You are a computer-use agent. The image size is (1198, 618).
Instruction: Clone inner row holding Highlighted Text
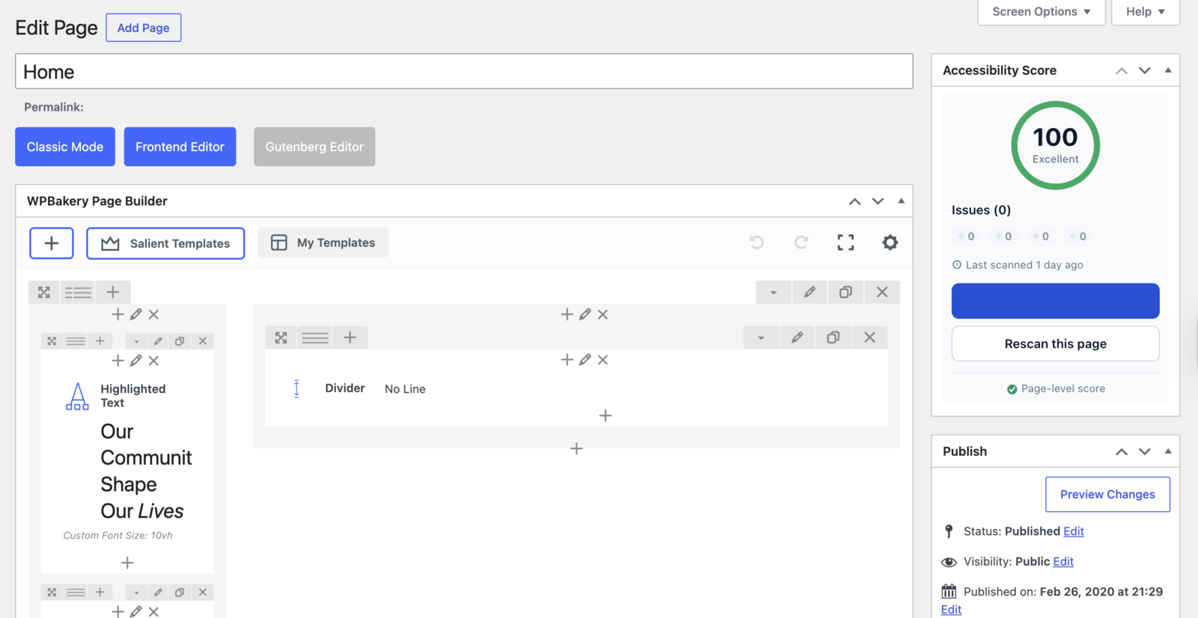[180, 341]
